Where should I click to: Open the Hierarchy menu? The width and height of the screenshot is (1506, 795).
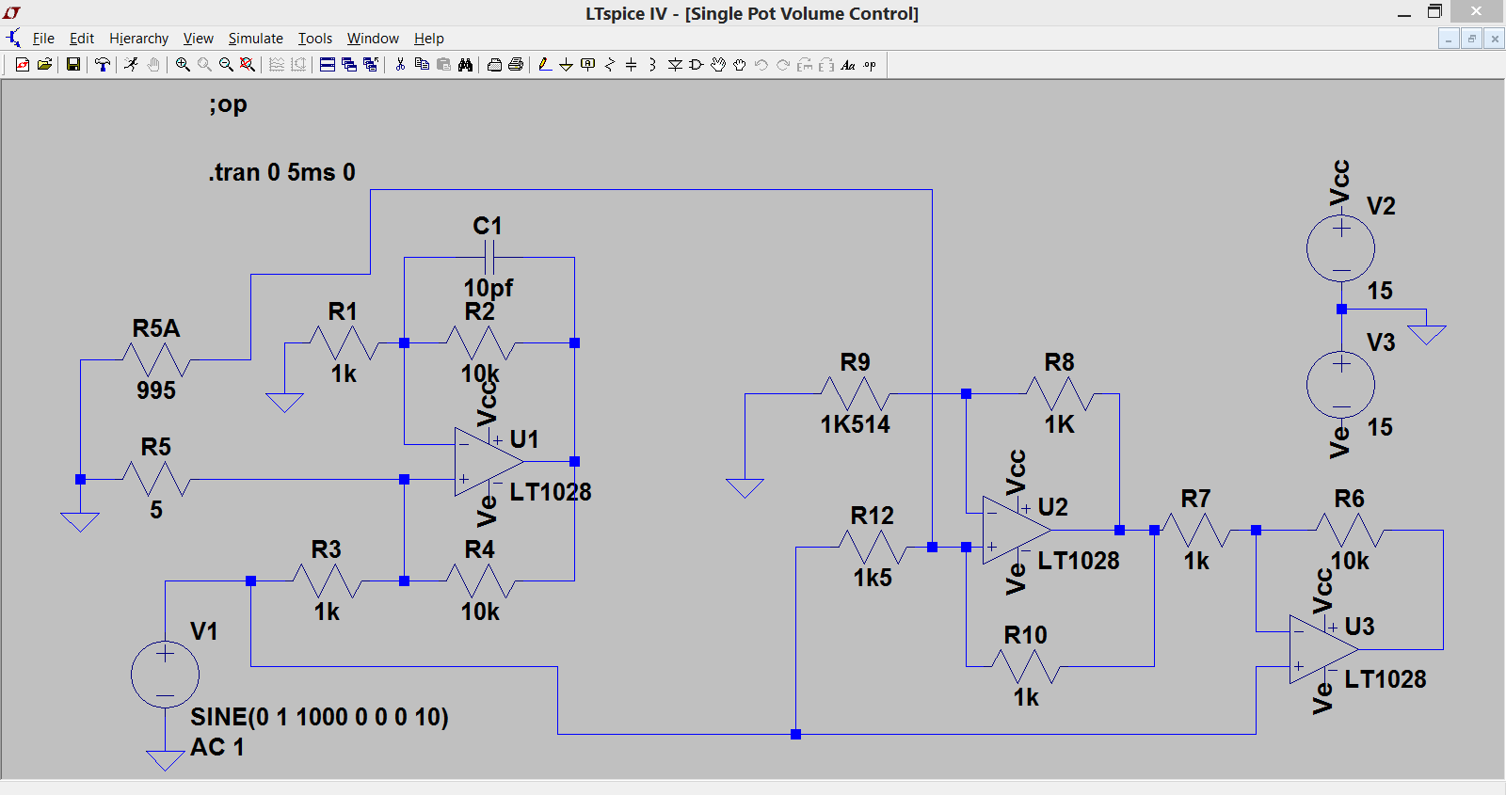point(138,39)
